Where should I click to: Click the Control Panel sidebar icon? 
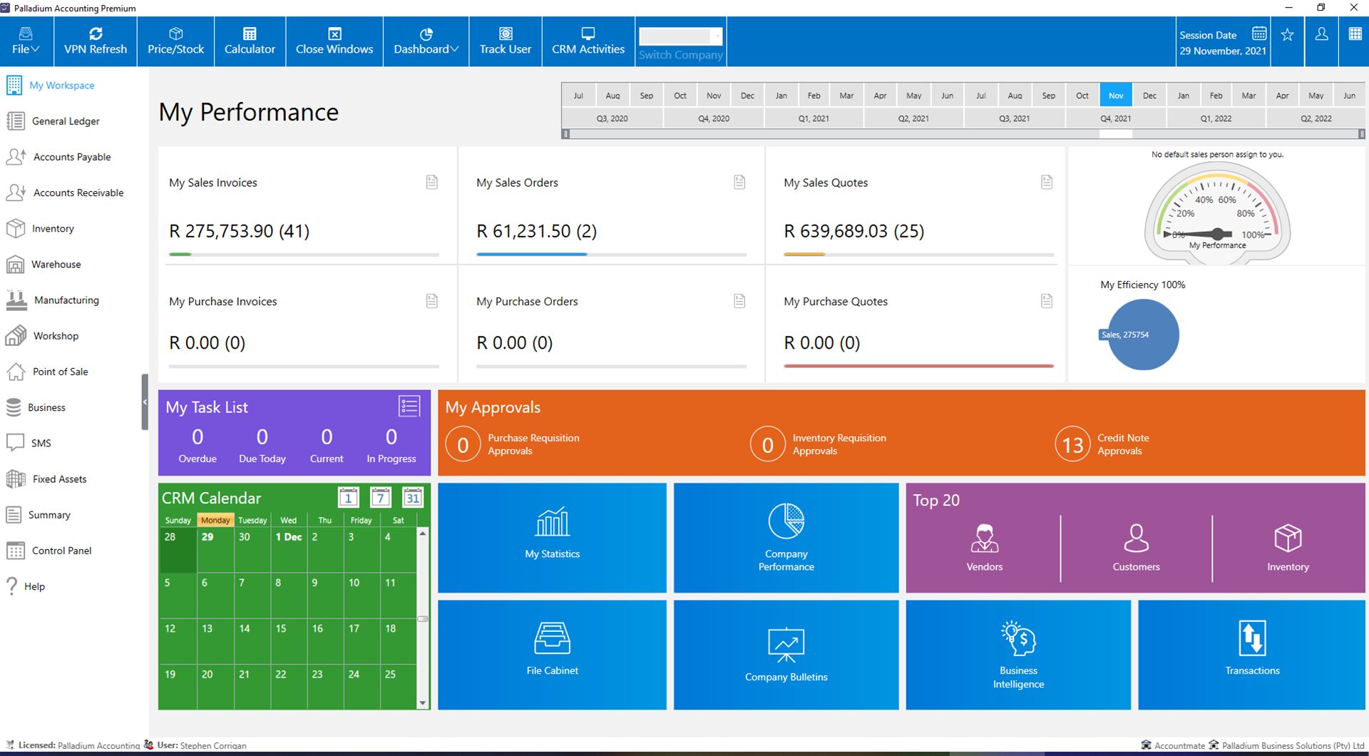pyautogui.click(x=15, y=551)
